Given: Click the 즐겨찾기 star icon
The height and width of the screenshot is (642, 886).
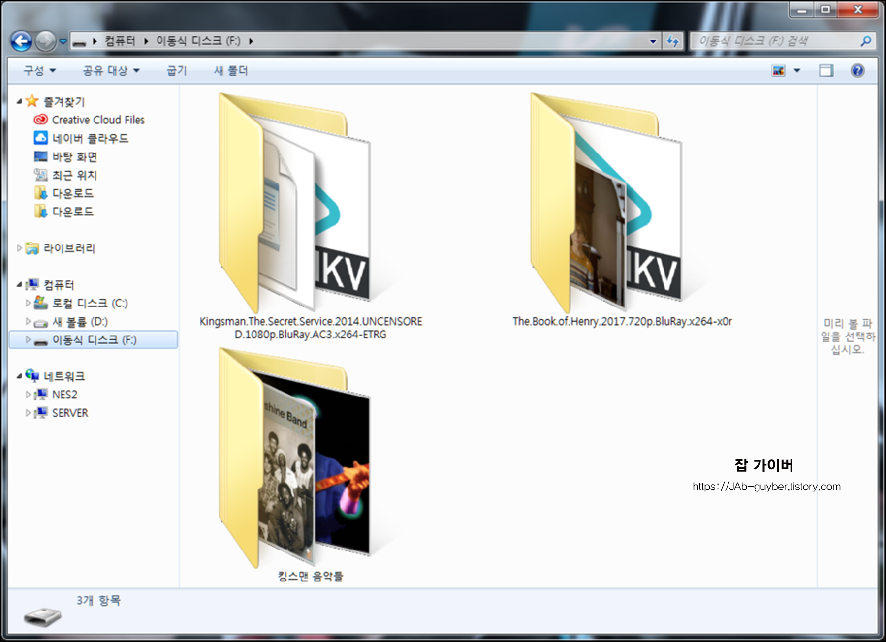Looking at the screenshot, I should coord(32,101).
